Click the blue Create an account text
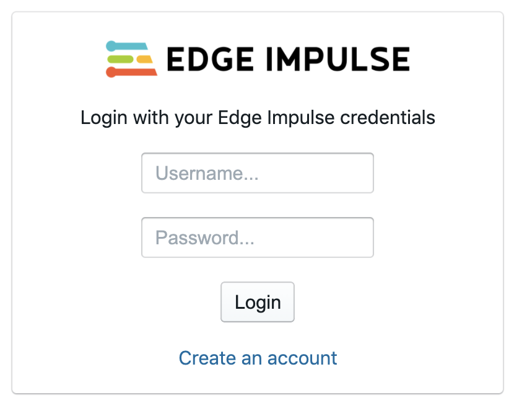The width and height of the screenshot is (514, 408). click(258, 358)
